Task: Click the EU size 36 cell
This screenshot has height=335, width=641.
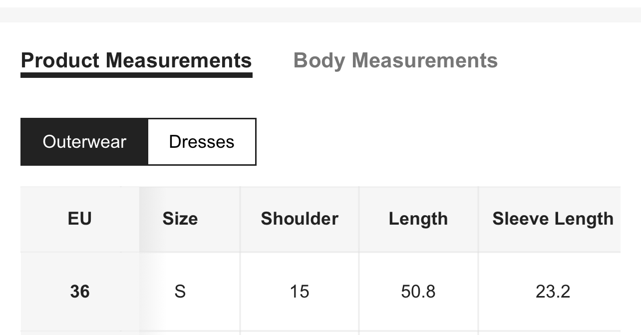Action: coord(80,291)
